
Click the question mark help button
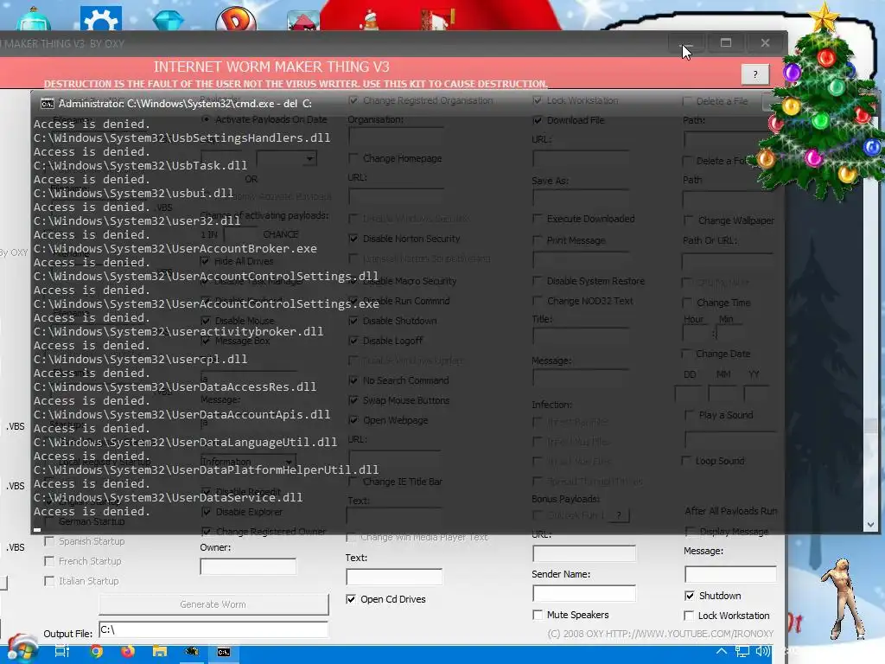[x=755, y=74]
